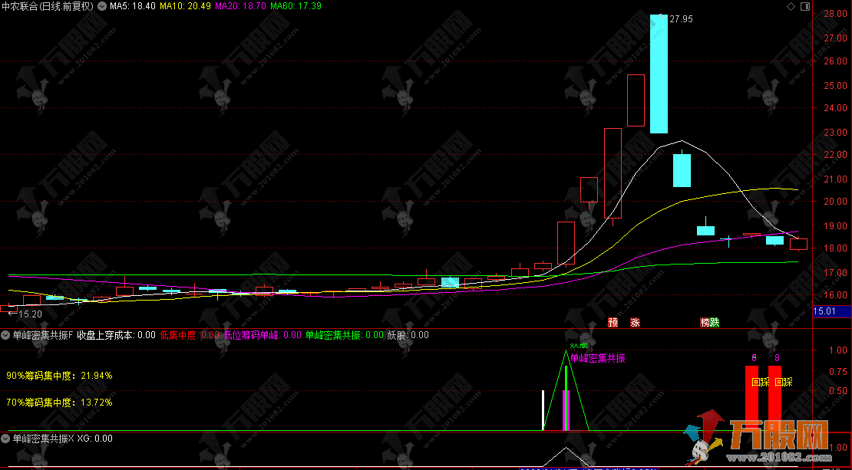Image resolution: width=852 pixels, height=470 pixels.
Task: Click the magenta 单峰密集共振 signal label
Action: click(597, 358)
